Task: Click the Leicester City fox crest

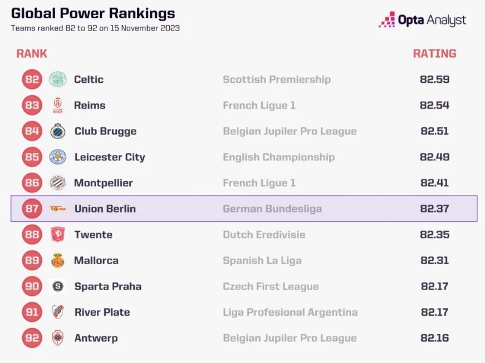Action: 58,157
